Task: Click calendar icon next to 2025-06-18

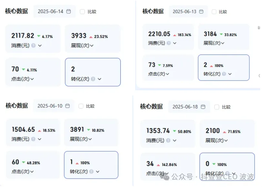Action: [x=203, y=107]
